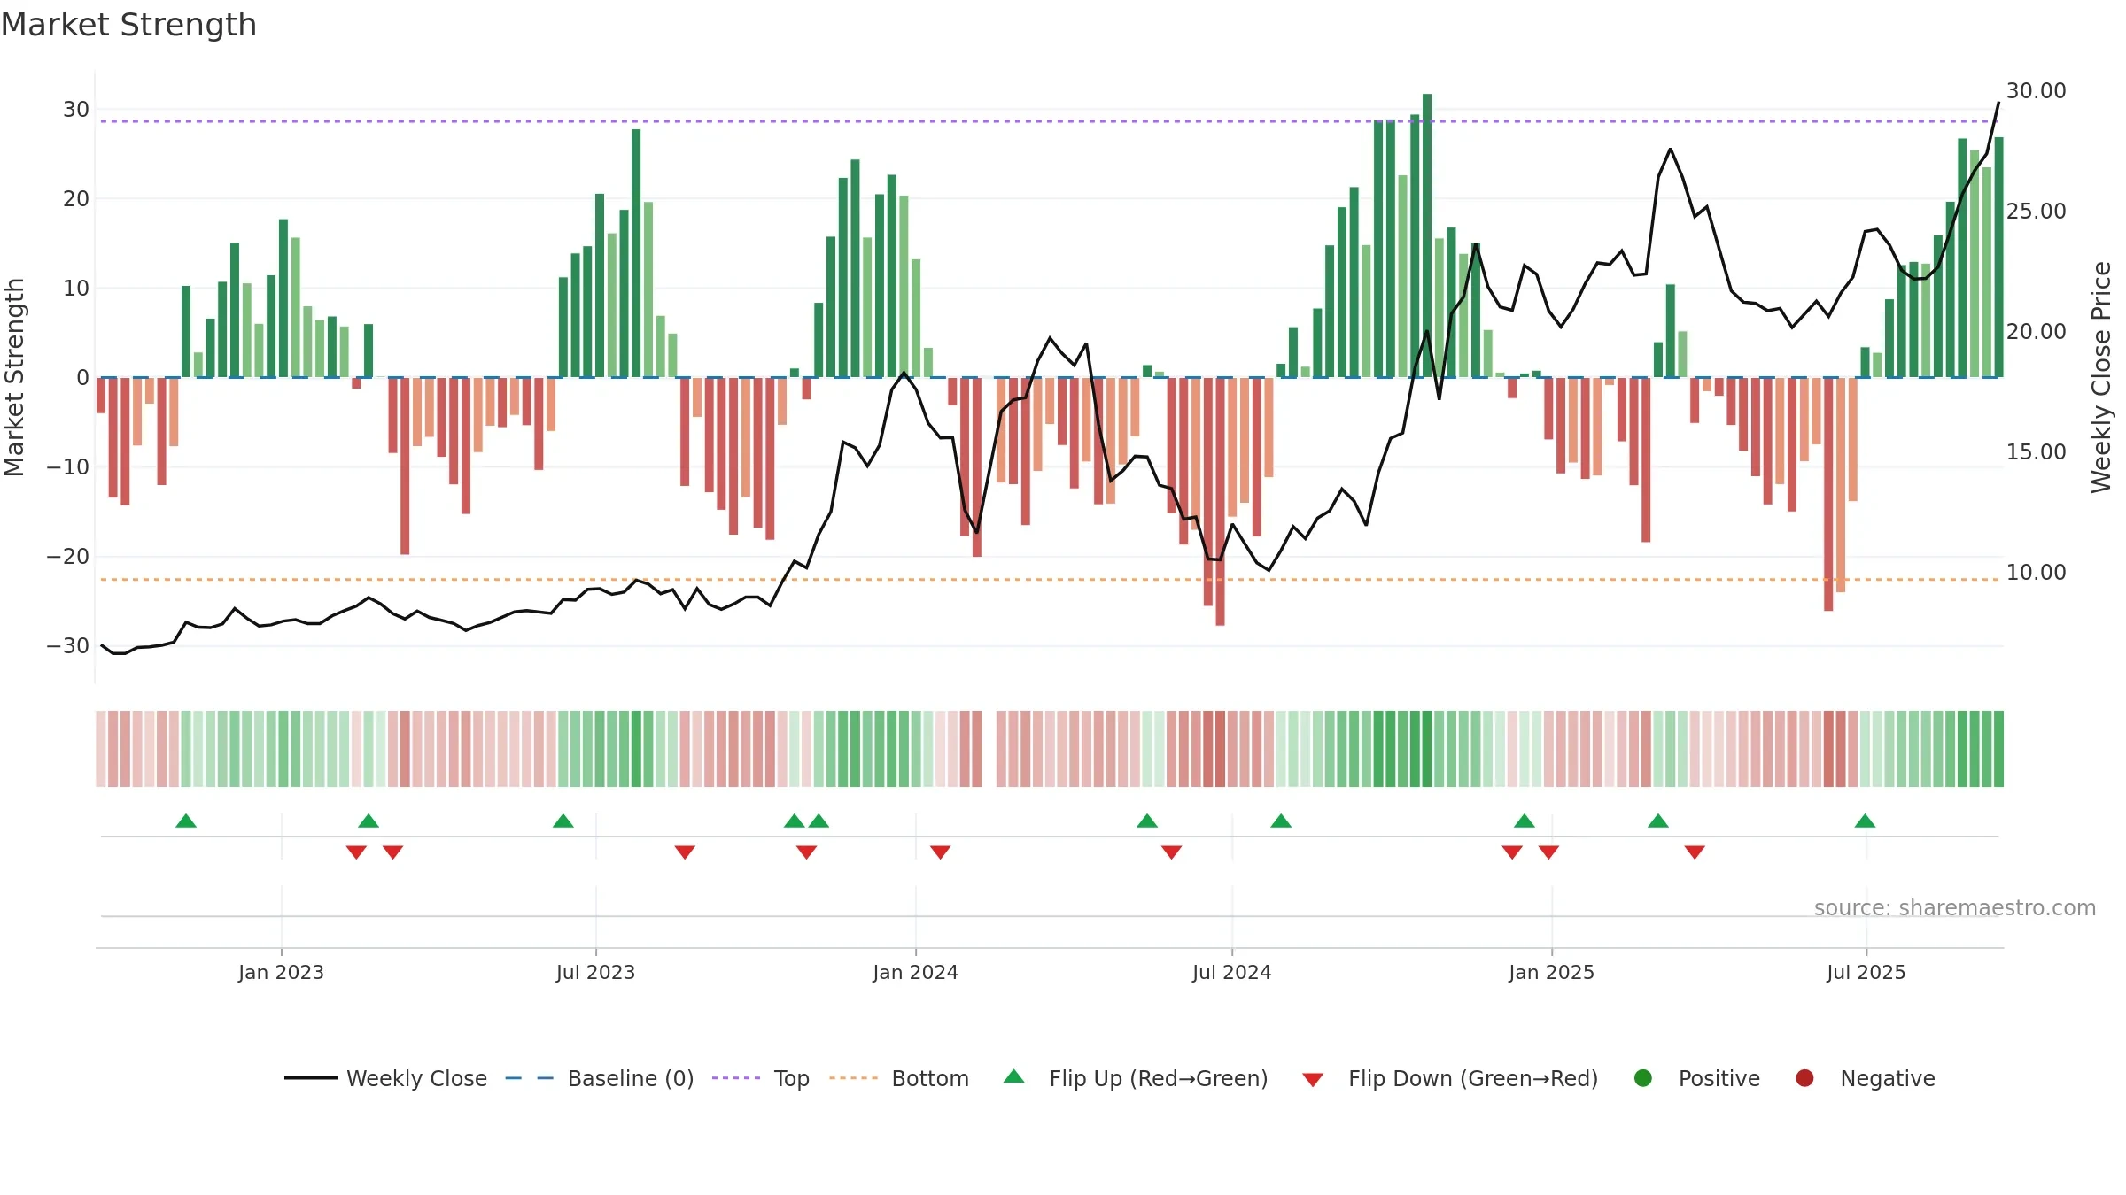Click the 10.00 price tick label

[x=2036, y=573]
